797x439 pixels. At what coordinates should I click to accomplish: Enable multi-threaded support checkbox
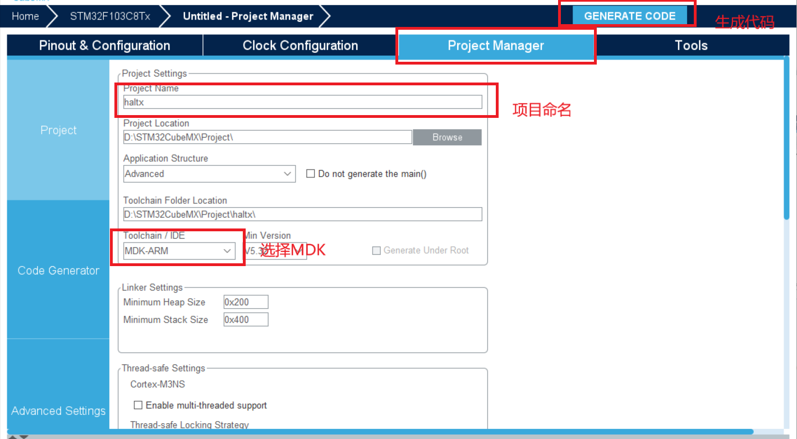(x=138, y=405)
